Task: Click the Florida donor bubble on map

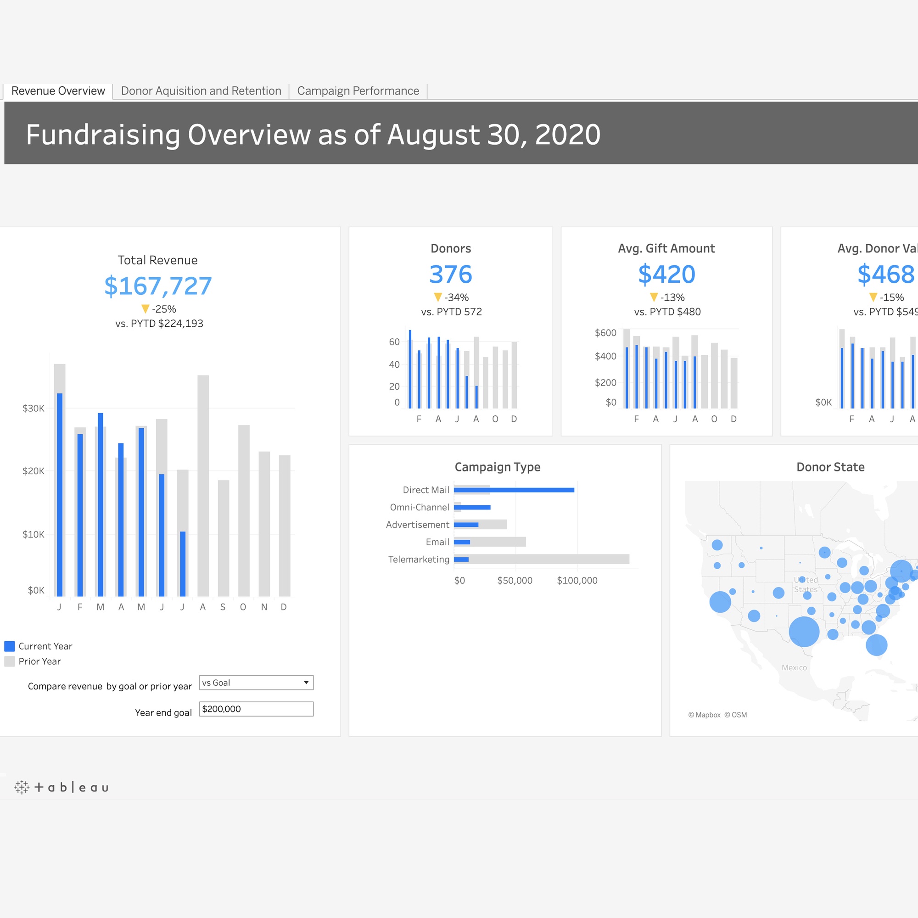Action: pos(876,645)
